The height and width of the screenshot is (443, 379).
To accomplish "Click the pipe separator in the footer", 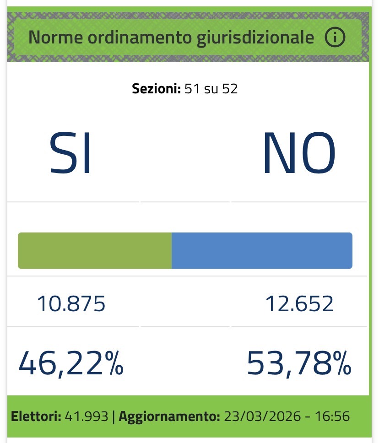I will tap(114, 417).
